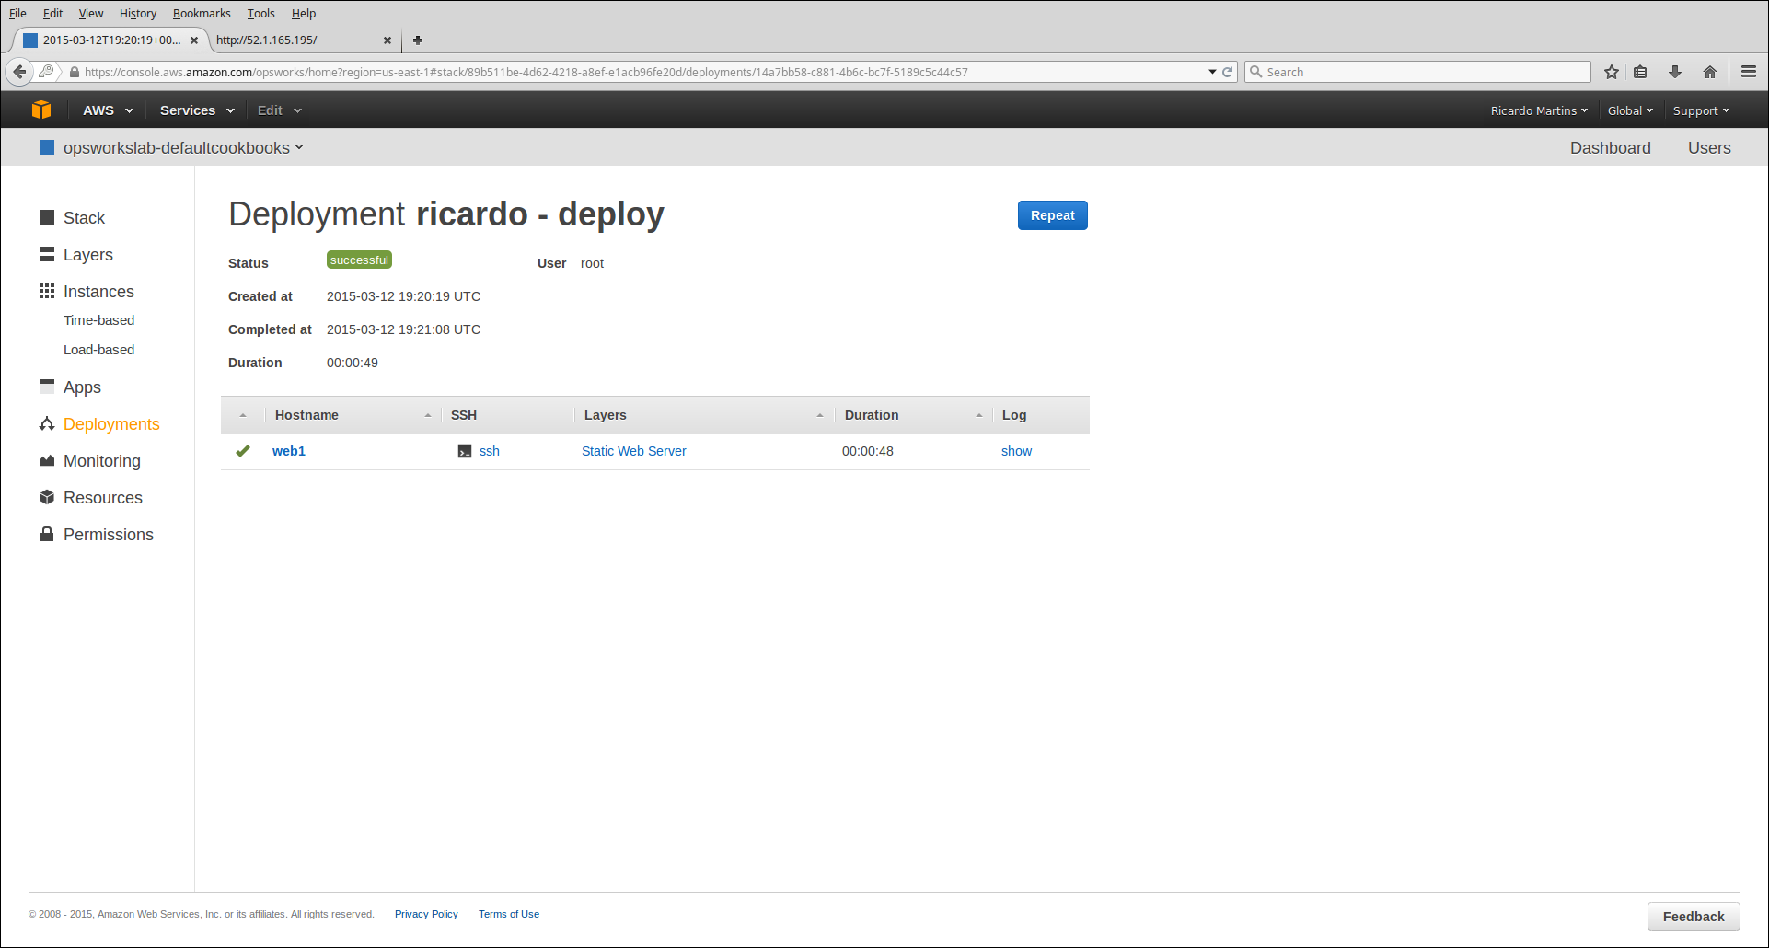Click the ssh terminal icon for web1

pyautogui.click(x=465, y=451)
